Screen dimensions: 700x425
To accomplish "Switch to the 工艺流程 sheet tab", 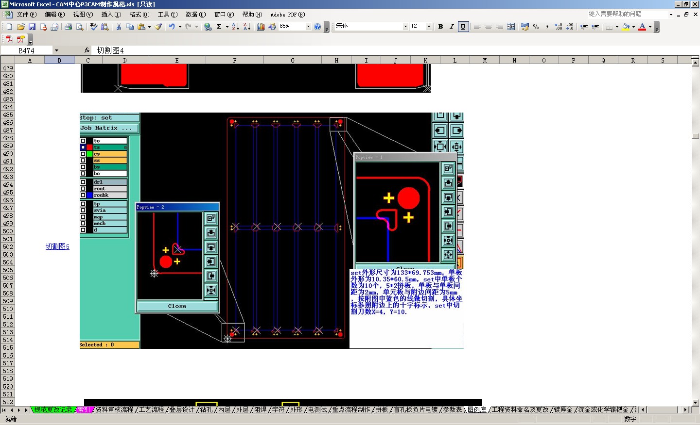I will click(x=152, y=409).
